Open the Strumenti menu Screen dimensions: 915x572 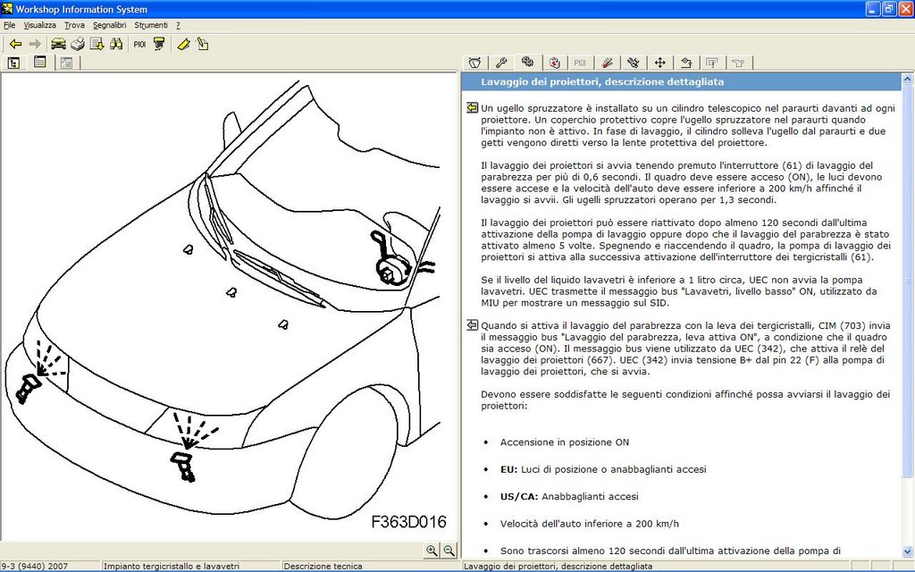pyautogui.click(x=151, y=25)
